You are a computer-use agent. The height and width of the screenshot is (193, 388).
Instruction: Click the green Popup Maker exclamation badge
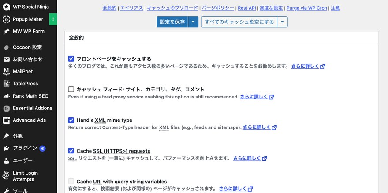pyautogui.click(x=53, y=19)
